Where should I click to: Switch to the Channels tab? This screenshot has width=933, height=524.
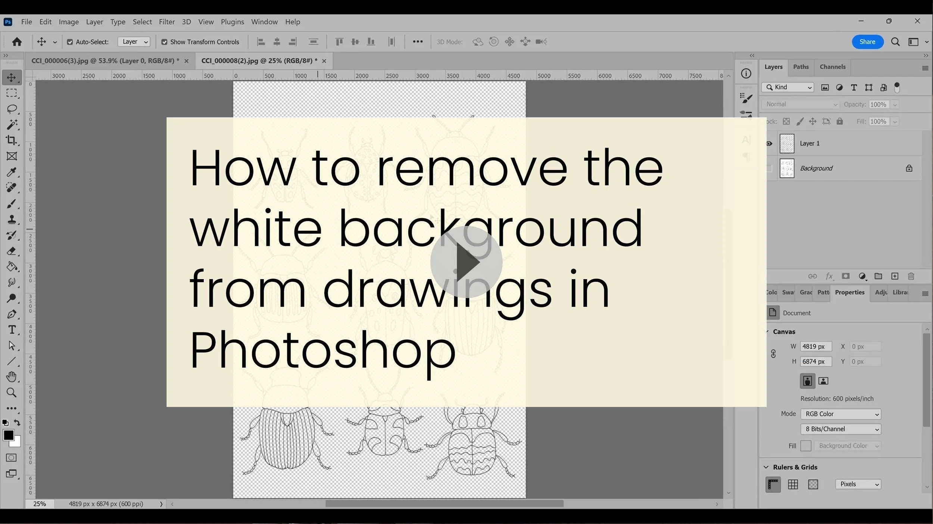[x=832, y=67]
